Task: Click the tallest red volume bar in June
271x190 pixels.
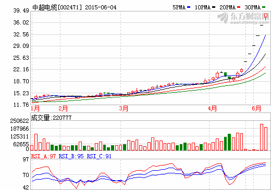Action: (262, 137)
